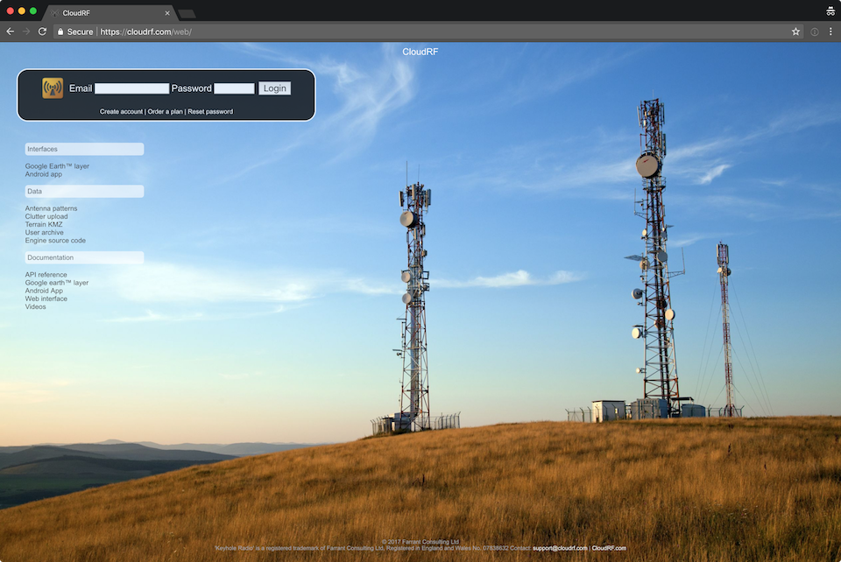This screenshot has width=841, height=562.
Task: Click the bookmark star icon
Action: point(795,31)
